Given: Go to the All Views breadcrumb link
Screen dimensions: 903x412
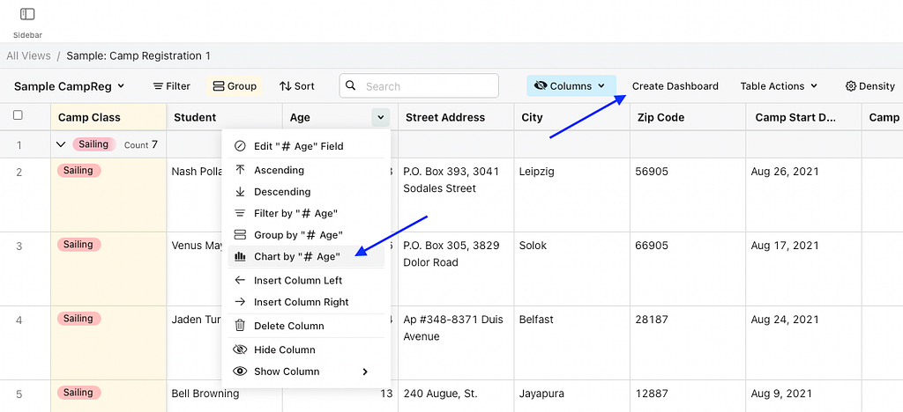Looking at the screenshot, I should [28, 55].
